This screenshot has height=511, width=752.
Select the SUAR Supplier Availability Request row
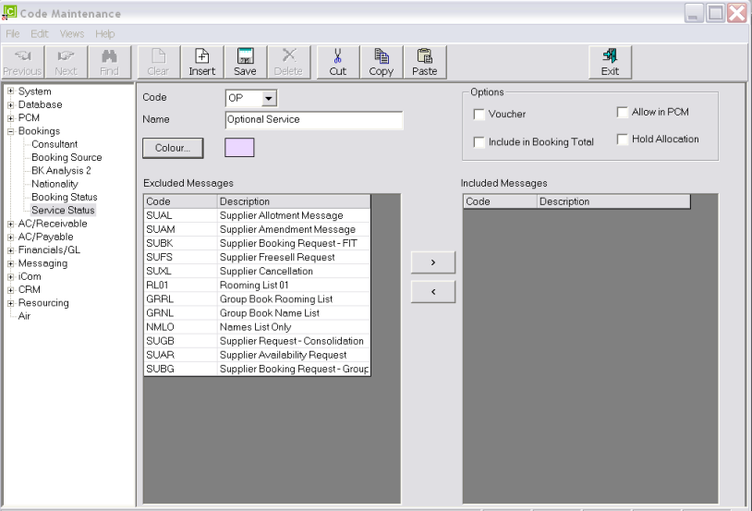click(x=257, y=355)
